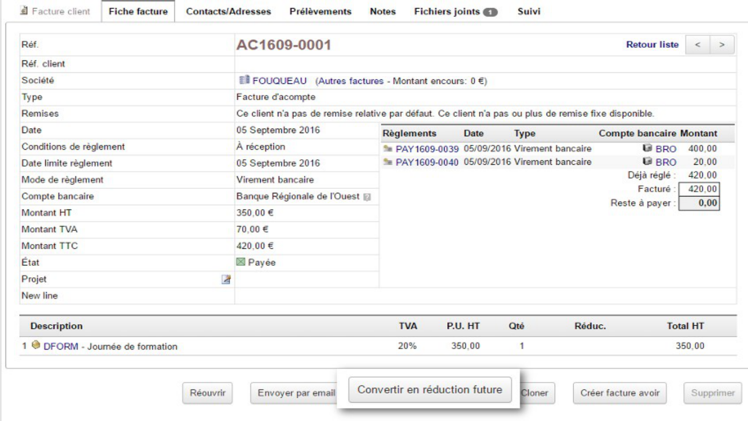Click the Retour liste link

coord(652,44)
